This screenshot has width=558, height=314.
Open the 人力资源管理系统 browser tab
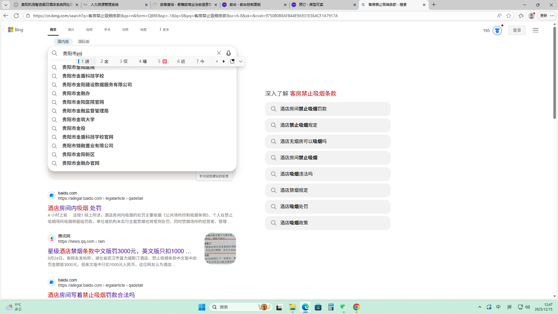click(105, 5)
